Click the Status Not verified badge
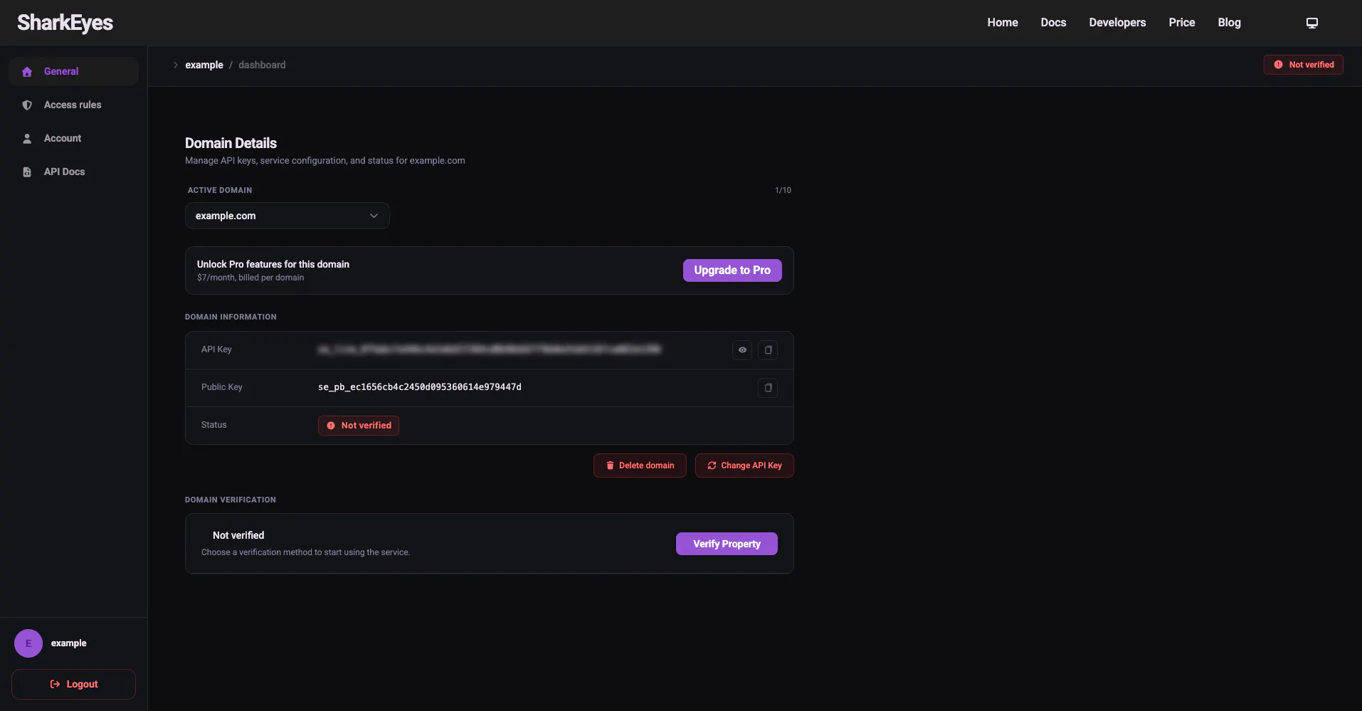 [x=359, y=426]
